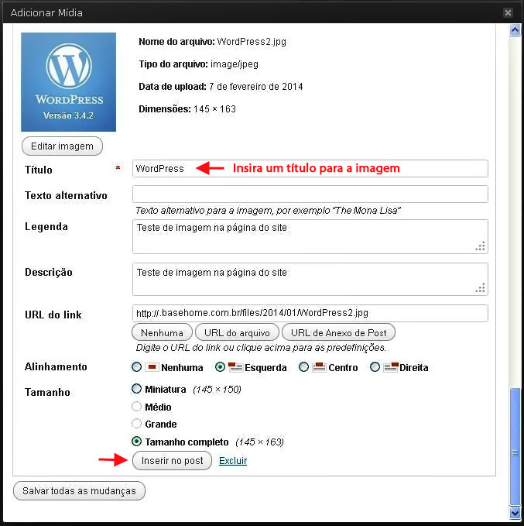524x526 pixels.
Task: Select Grande size radio button
Action: [x=136, y=423]
